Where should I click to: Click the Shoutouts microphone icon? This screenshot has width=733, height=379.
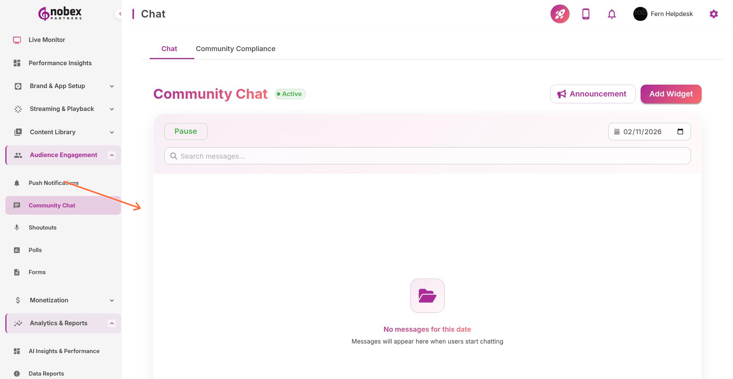pos(17,227)
